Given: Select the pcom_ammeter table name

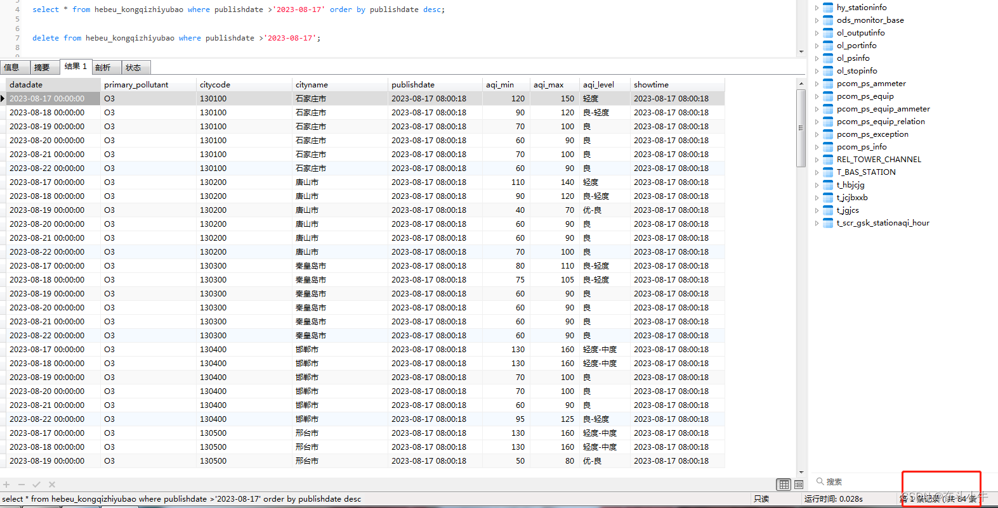Looking at the screenshot, I should pos(871,84).
